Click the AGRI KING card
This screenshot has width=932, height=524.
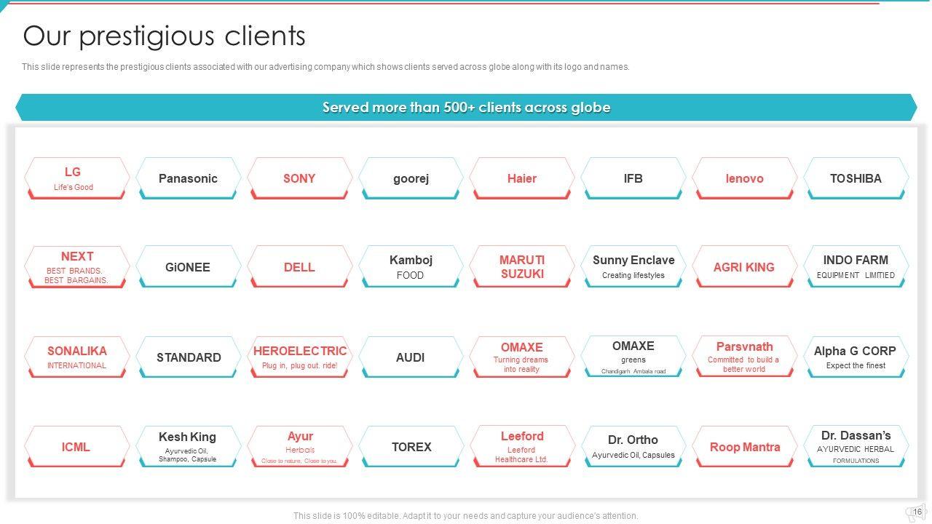(x=744, y=267)
